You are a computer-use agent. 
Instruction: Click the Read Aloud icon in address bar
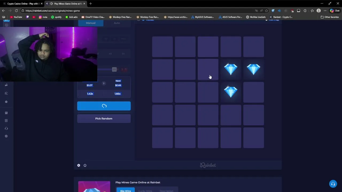[x=261, y=11]
